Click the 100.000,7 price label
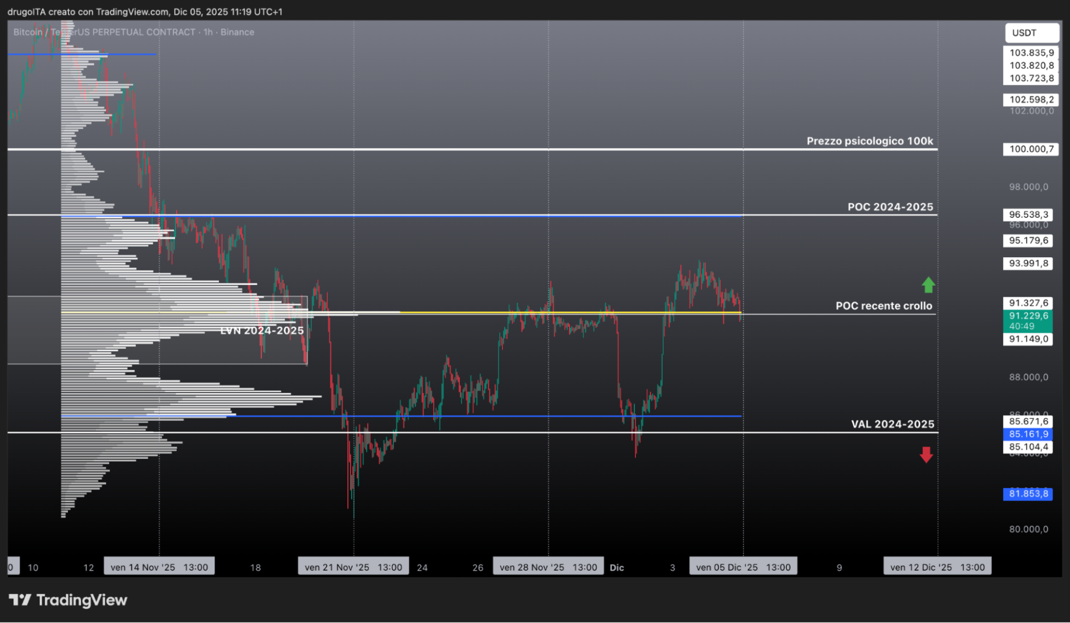The image size is (1070, 623). click(1032, 149)
